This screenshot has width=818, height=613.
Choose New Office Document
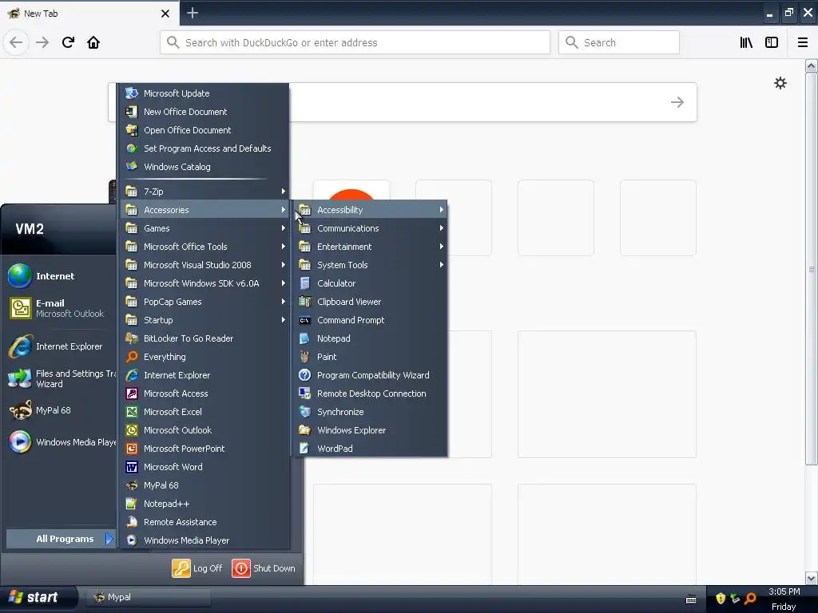tap(204, 112)
